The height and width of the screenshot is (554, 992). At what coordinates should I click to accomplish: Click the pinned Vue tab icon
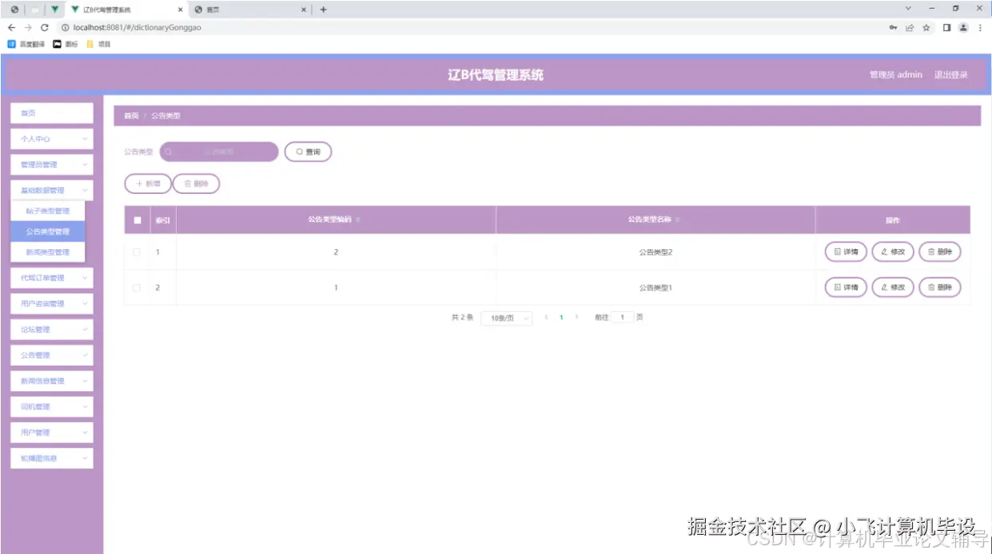(54, 10)
